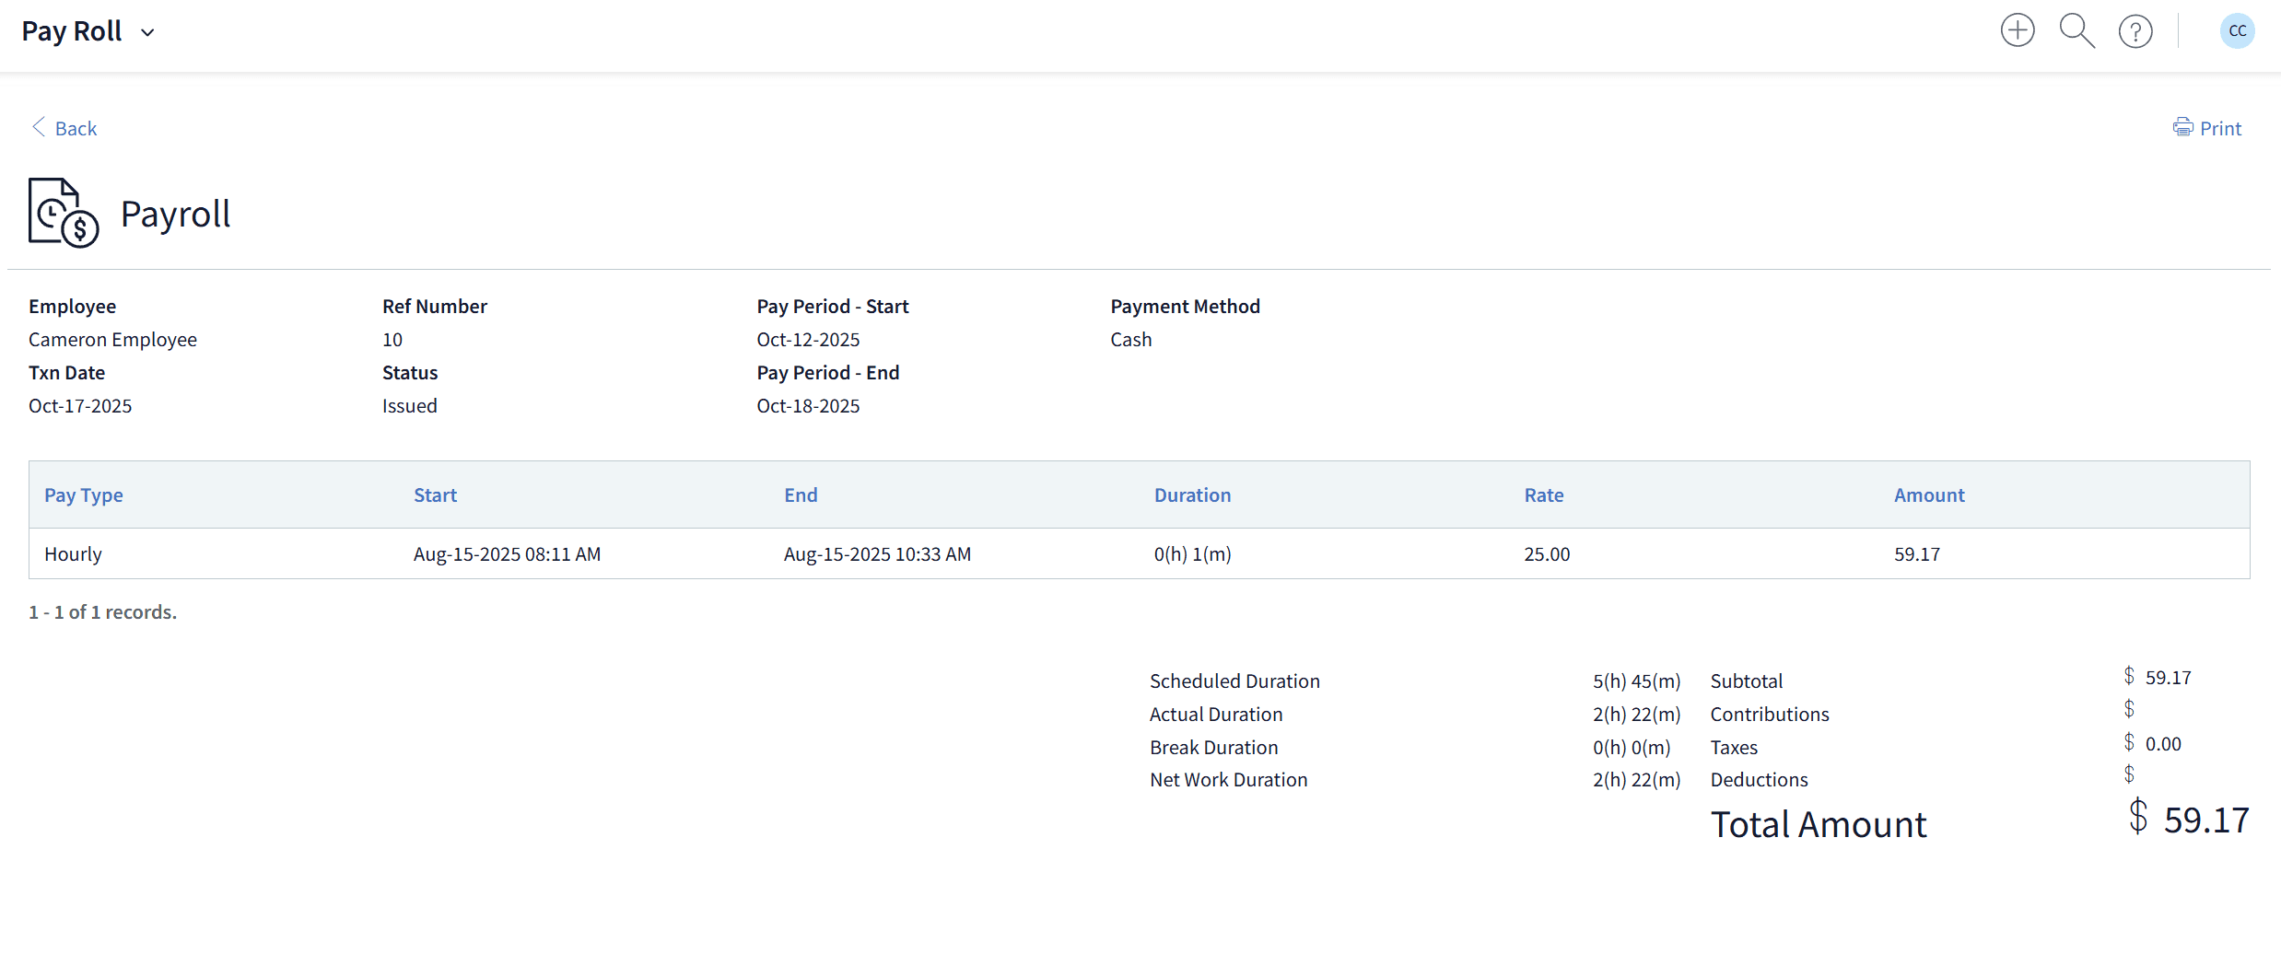Click the Payroll page heading
2281x954 pixels.
pos(175,214)
